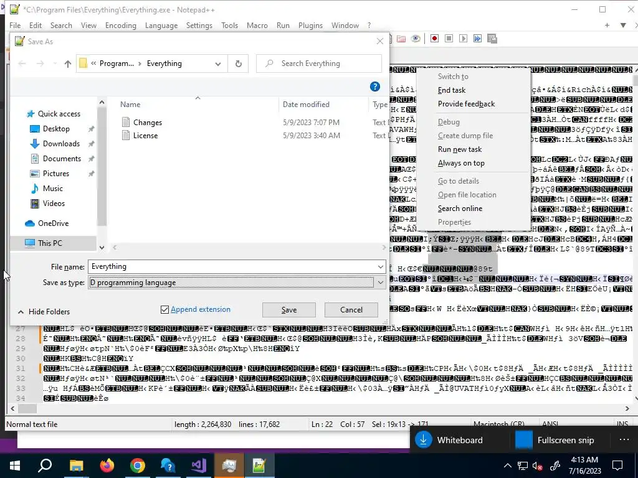
Task: Select Downloads in navigation pane
Action: (61, 144)
